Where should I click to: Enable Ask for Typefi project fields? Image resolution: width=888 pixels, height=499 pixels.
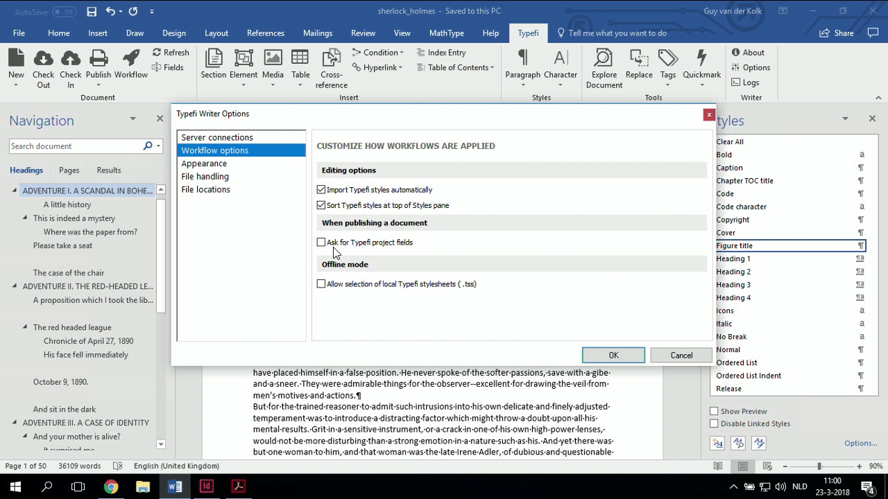click(x=321, y=243)
